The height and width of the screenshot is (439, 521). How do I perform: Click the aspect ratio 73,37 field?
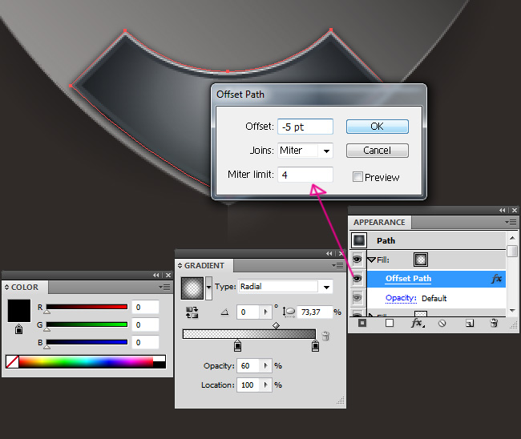click(x=314, y=312)
